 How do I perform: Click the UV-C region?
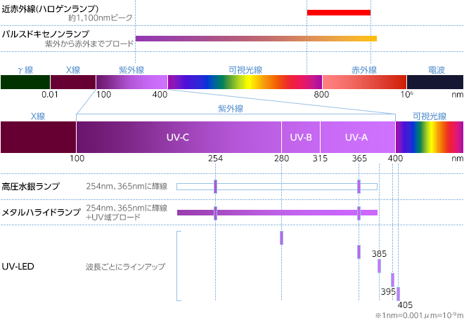pyautogui.click(x=178, y=137)
